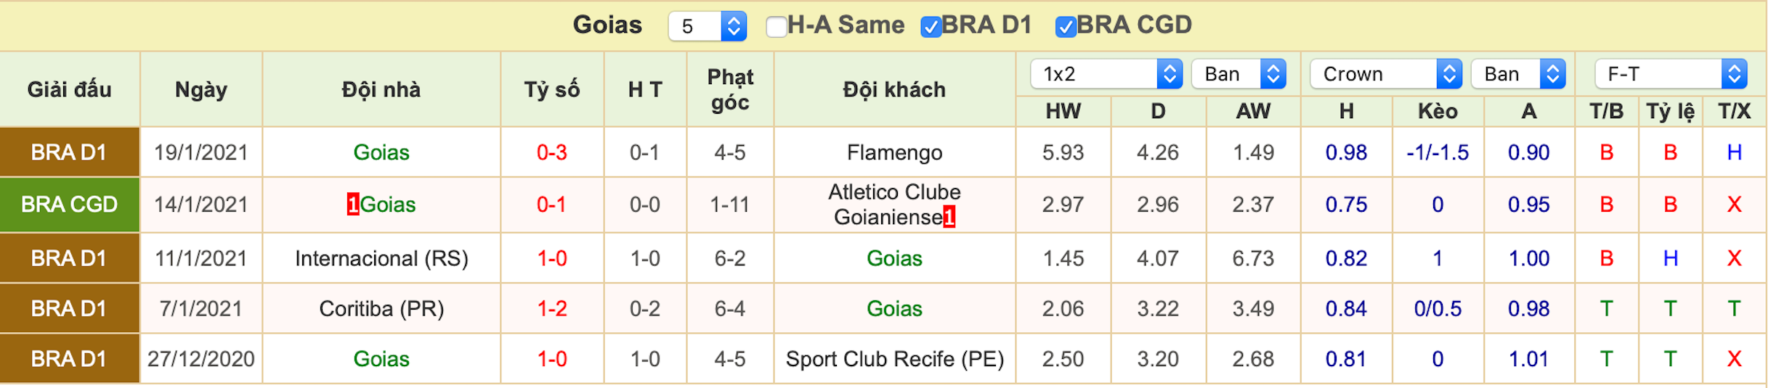Screen dimensions: 1771x388
Task: Click the Tỷ số column header
Action: [552, 89]
